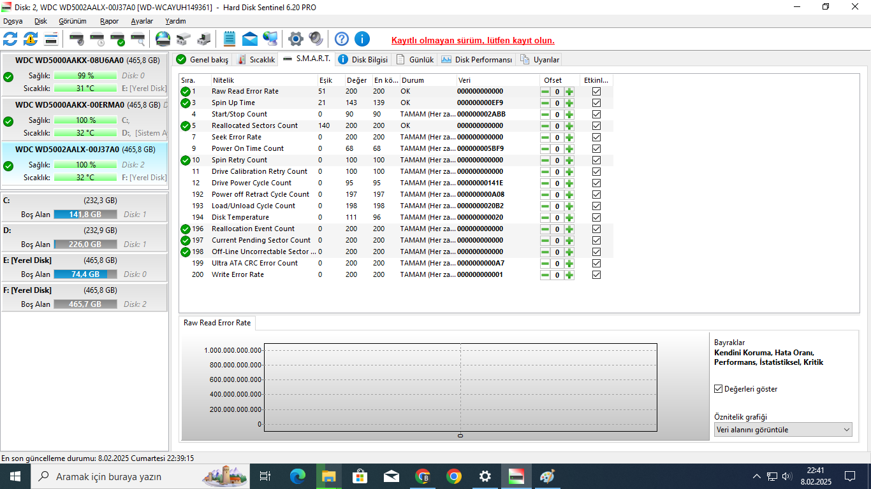871x489 pixels.
Task: Switch to the Disk Bilgisi tab
Action: tap(363, 60)
